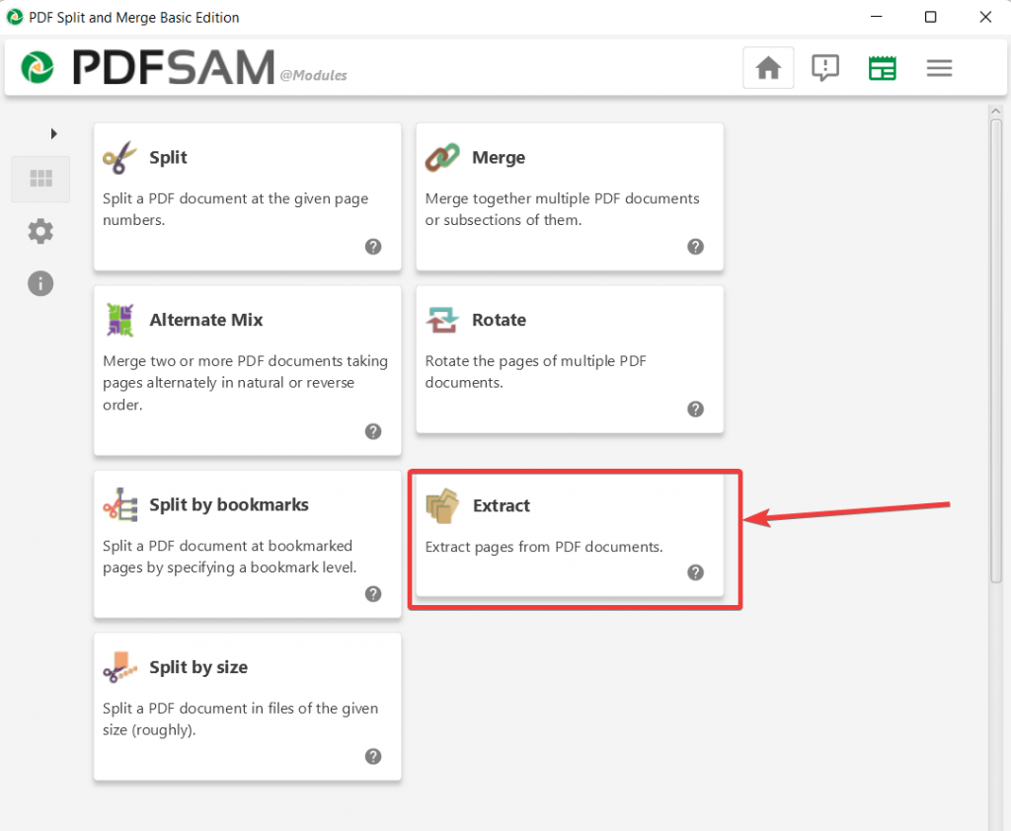Screen dimensions: 1011x831
Task: Click "Merge together multiple PDF documents" description
Action: click(x=562, y=209)
